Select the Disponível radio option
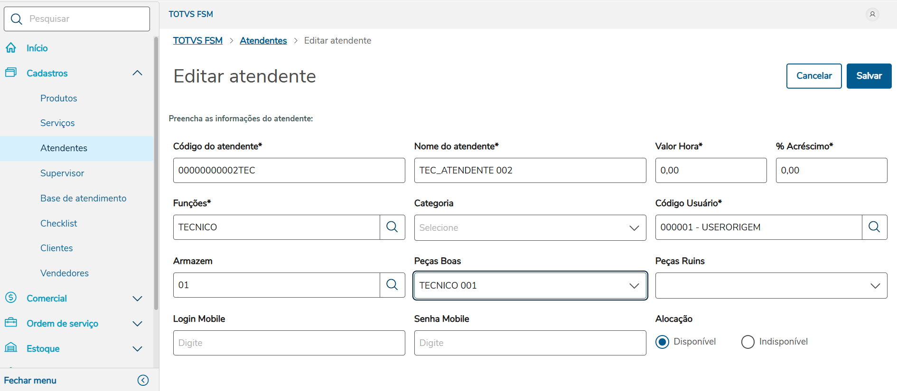Screen dimensions: 897x391 point(662,342)
